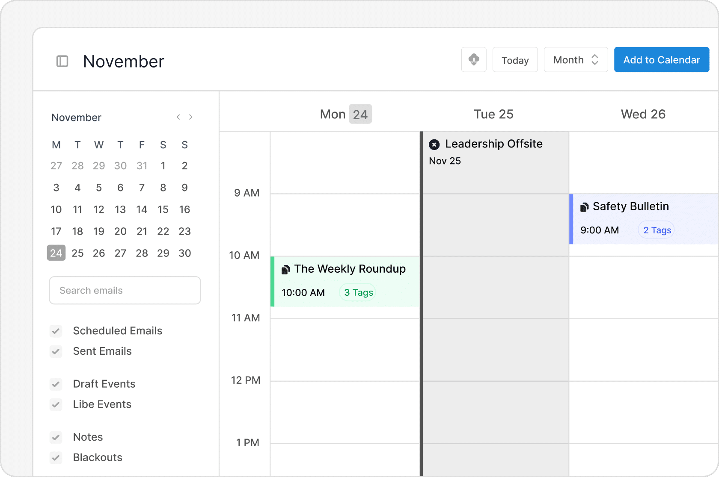Toggle the Sent Emails checkbox
719x477 pixels.
tap(56, 351)
